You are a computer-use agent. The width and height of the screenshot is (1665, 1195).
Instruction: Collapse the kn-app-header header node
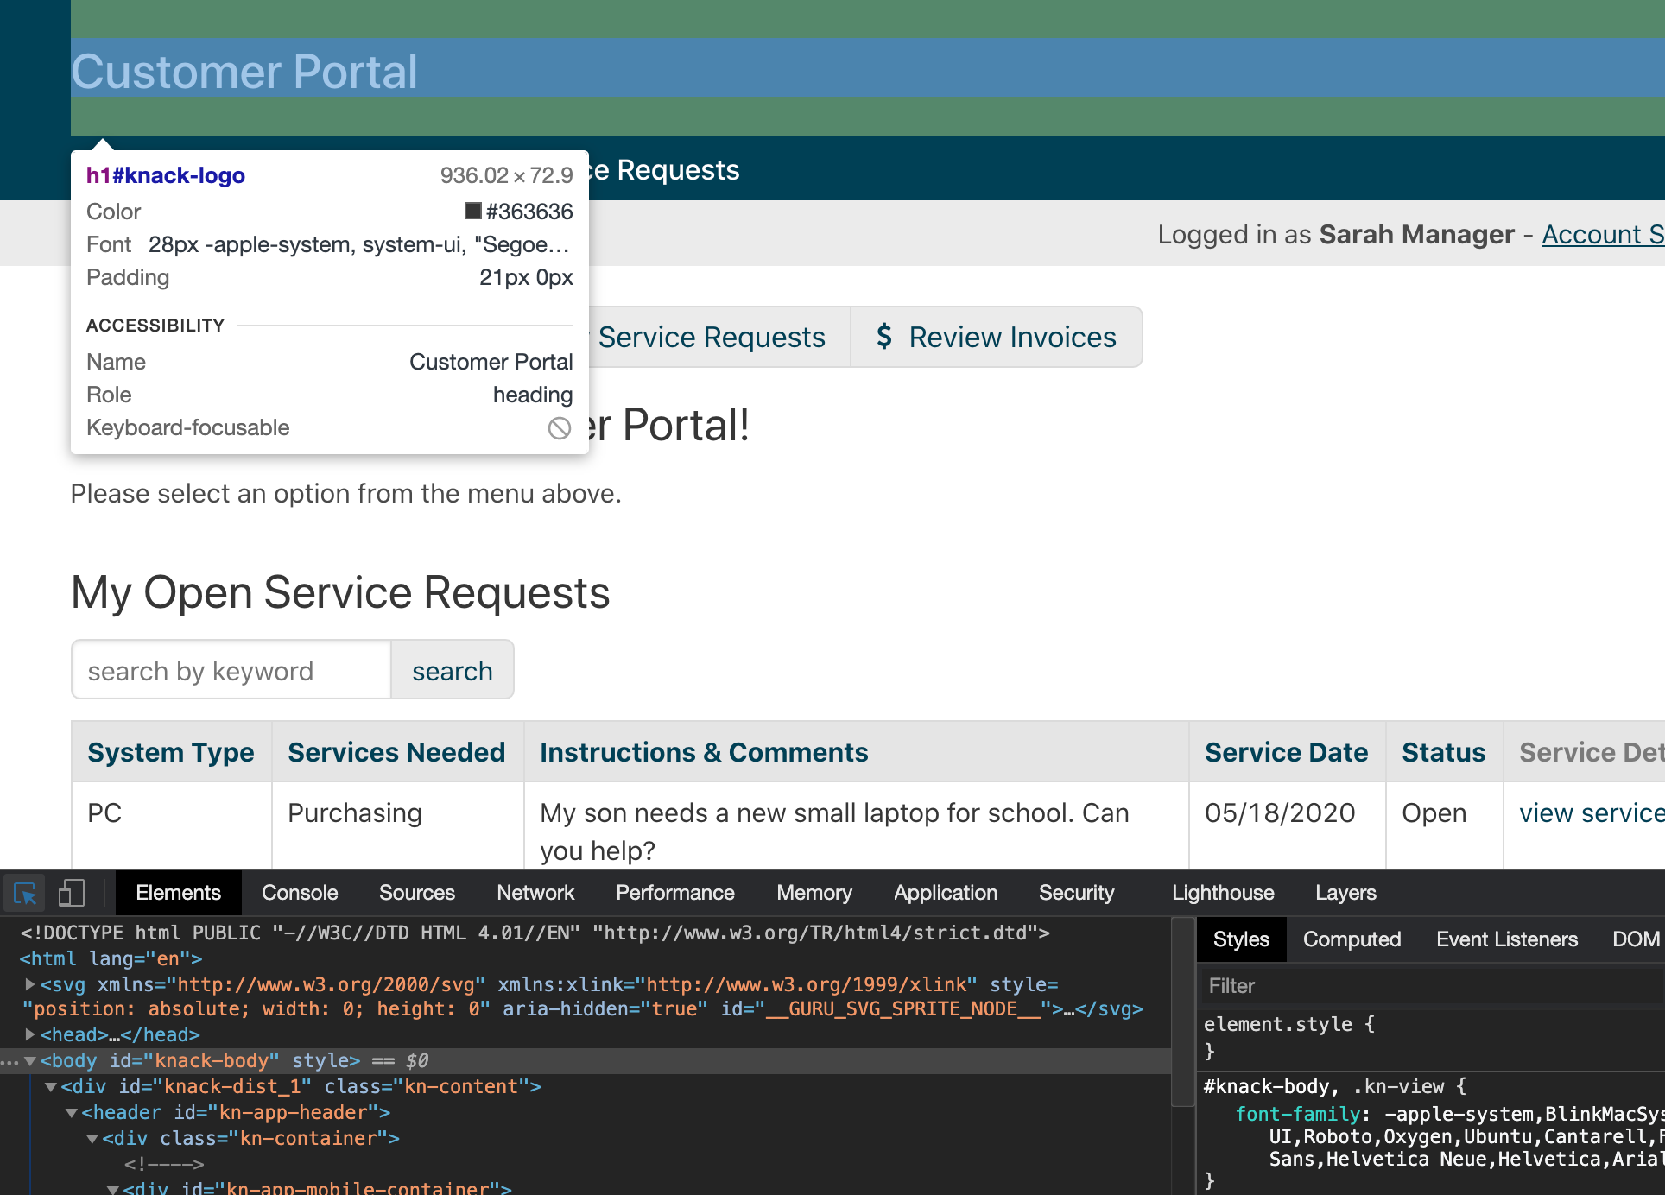pos(72,1113)
